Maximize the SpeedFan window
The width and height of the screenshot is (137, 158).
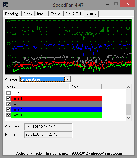pyautogui.click(x=116, y=4)
